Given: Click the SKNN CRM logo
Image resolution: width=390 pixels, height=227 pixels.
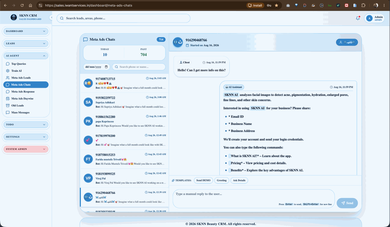Looking at the screenshot, I should coord(14,17).
